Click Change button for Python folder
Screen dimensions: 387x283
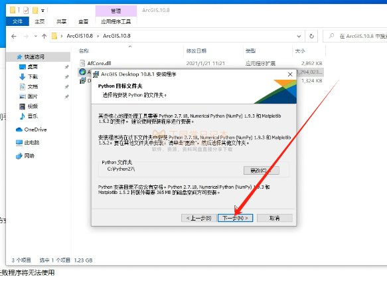coord(262,170)
